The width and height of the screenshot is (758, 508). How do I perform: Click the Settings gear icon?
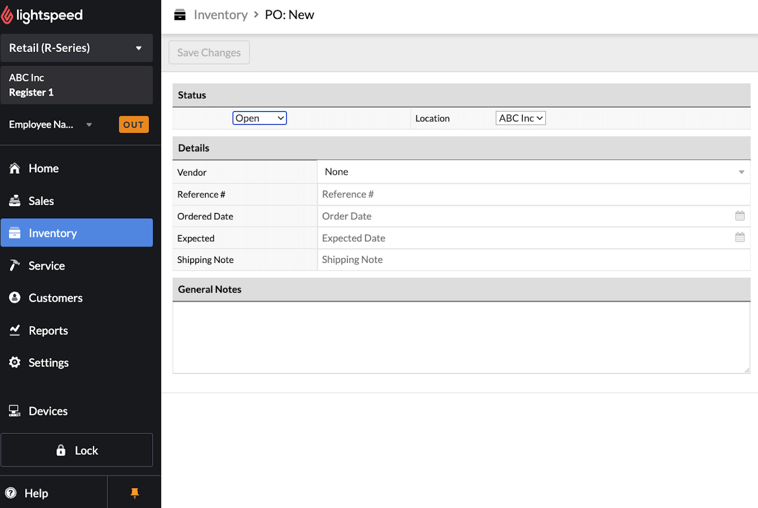tap(15, 362)
